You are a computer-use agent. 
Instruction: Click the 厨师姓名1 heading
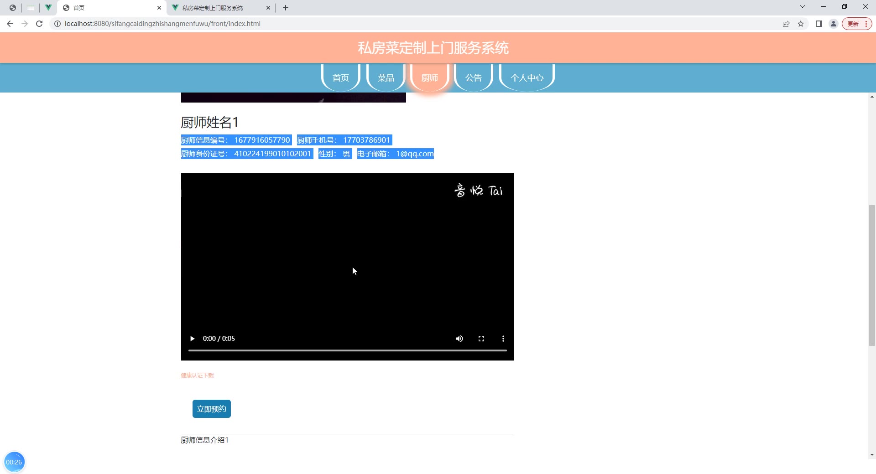tap(209, 122)
